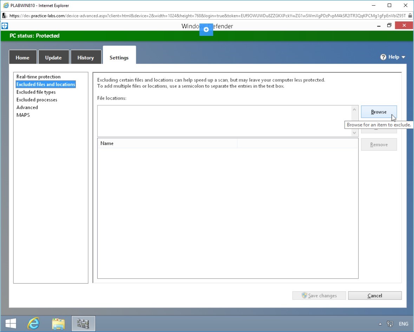The width and height of the screenshot is (414, 332).
Task: Restore down the Windows Defender window
Action: (x=389, y=26)
